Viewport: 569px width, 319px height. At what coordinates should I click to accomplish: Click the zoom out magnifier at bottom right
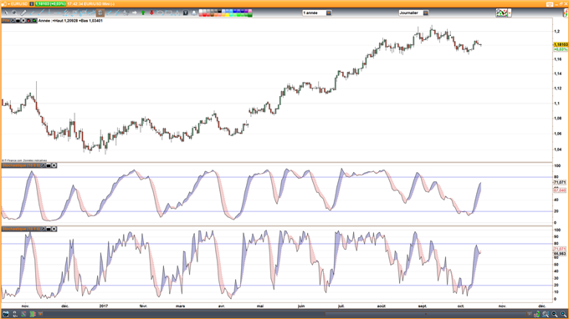click(554, 314)
